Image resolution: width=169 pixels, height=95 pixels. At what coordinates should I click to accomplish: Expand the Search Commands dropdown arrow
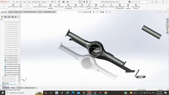point(149,2)
